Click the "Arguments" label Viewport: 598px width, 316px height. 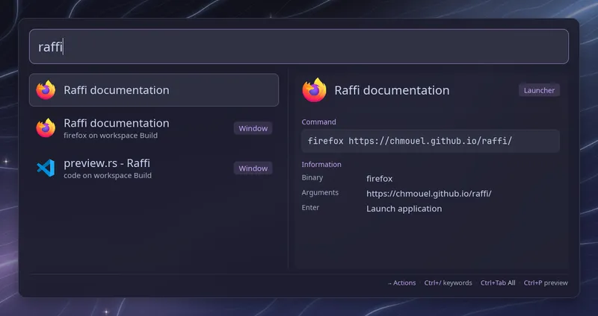320,192
